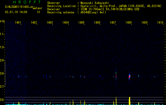Select receiver text ICOM IC-706mkII

[93, 9]
